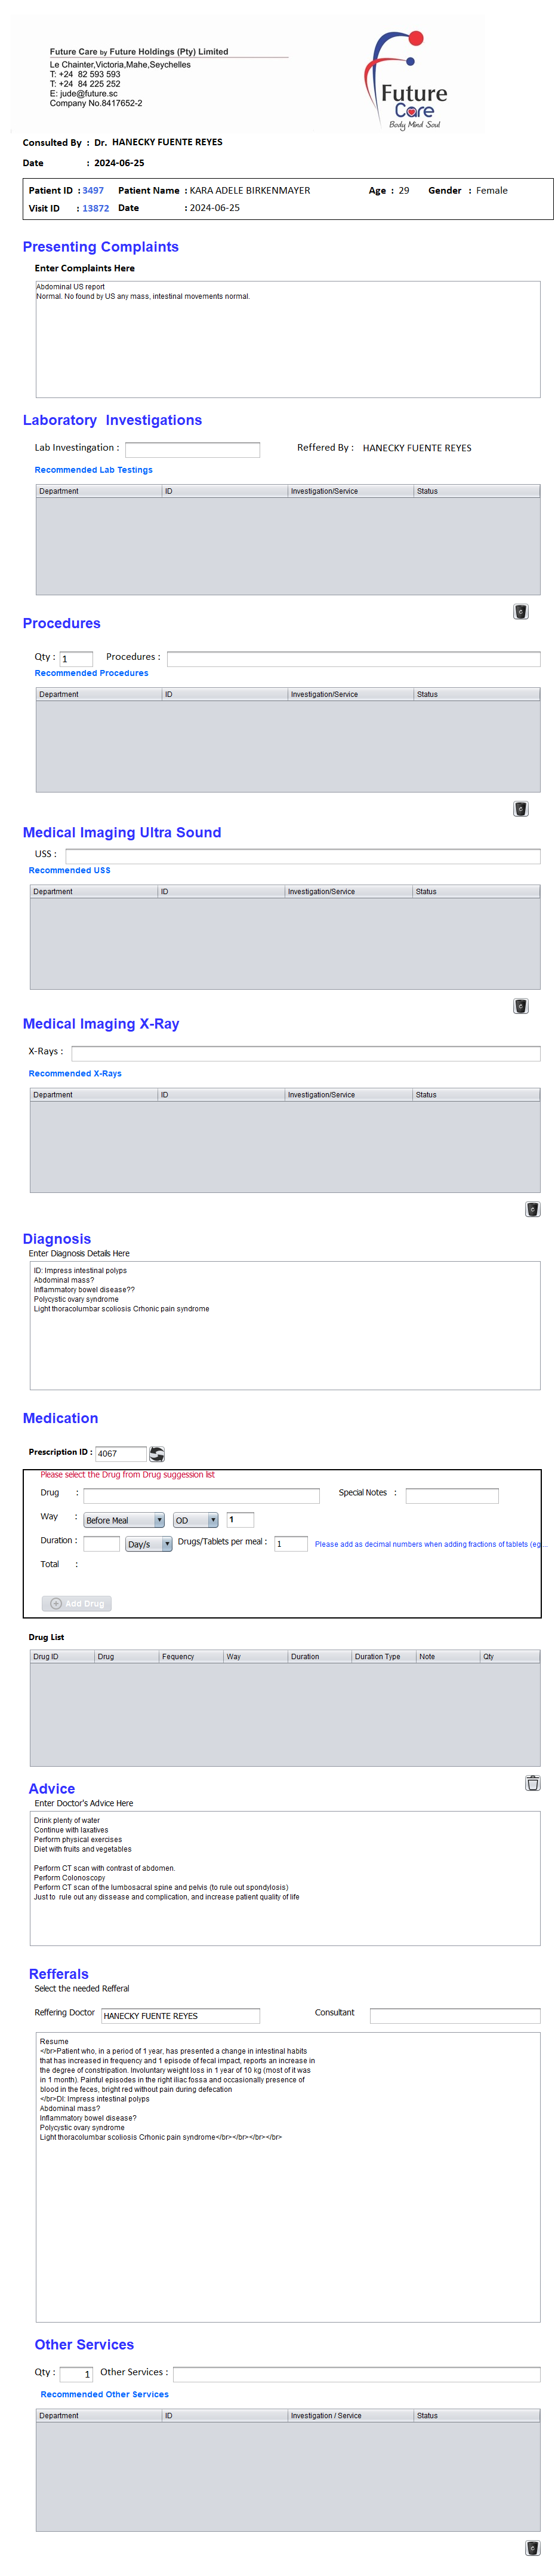Click the Special Notes field

[x=451, y=1495]
